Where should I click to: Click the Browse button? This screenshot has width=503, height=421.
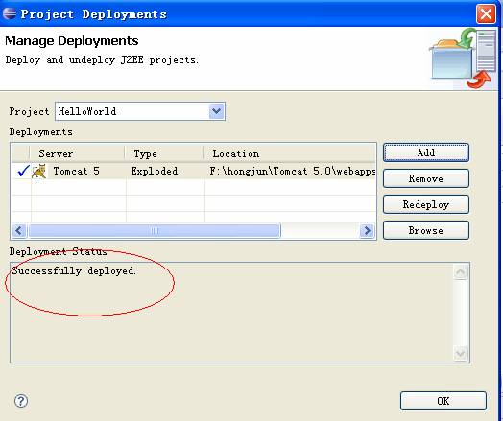[x=426, y=230]
